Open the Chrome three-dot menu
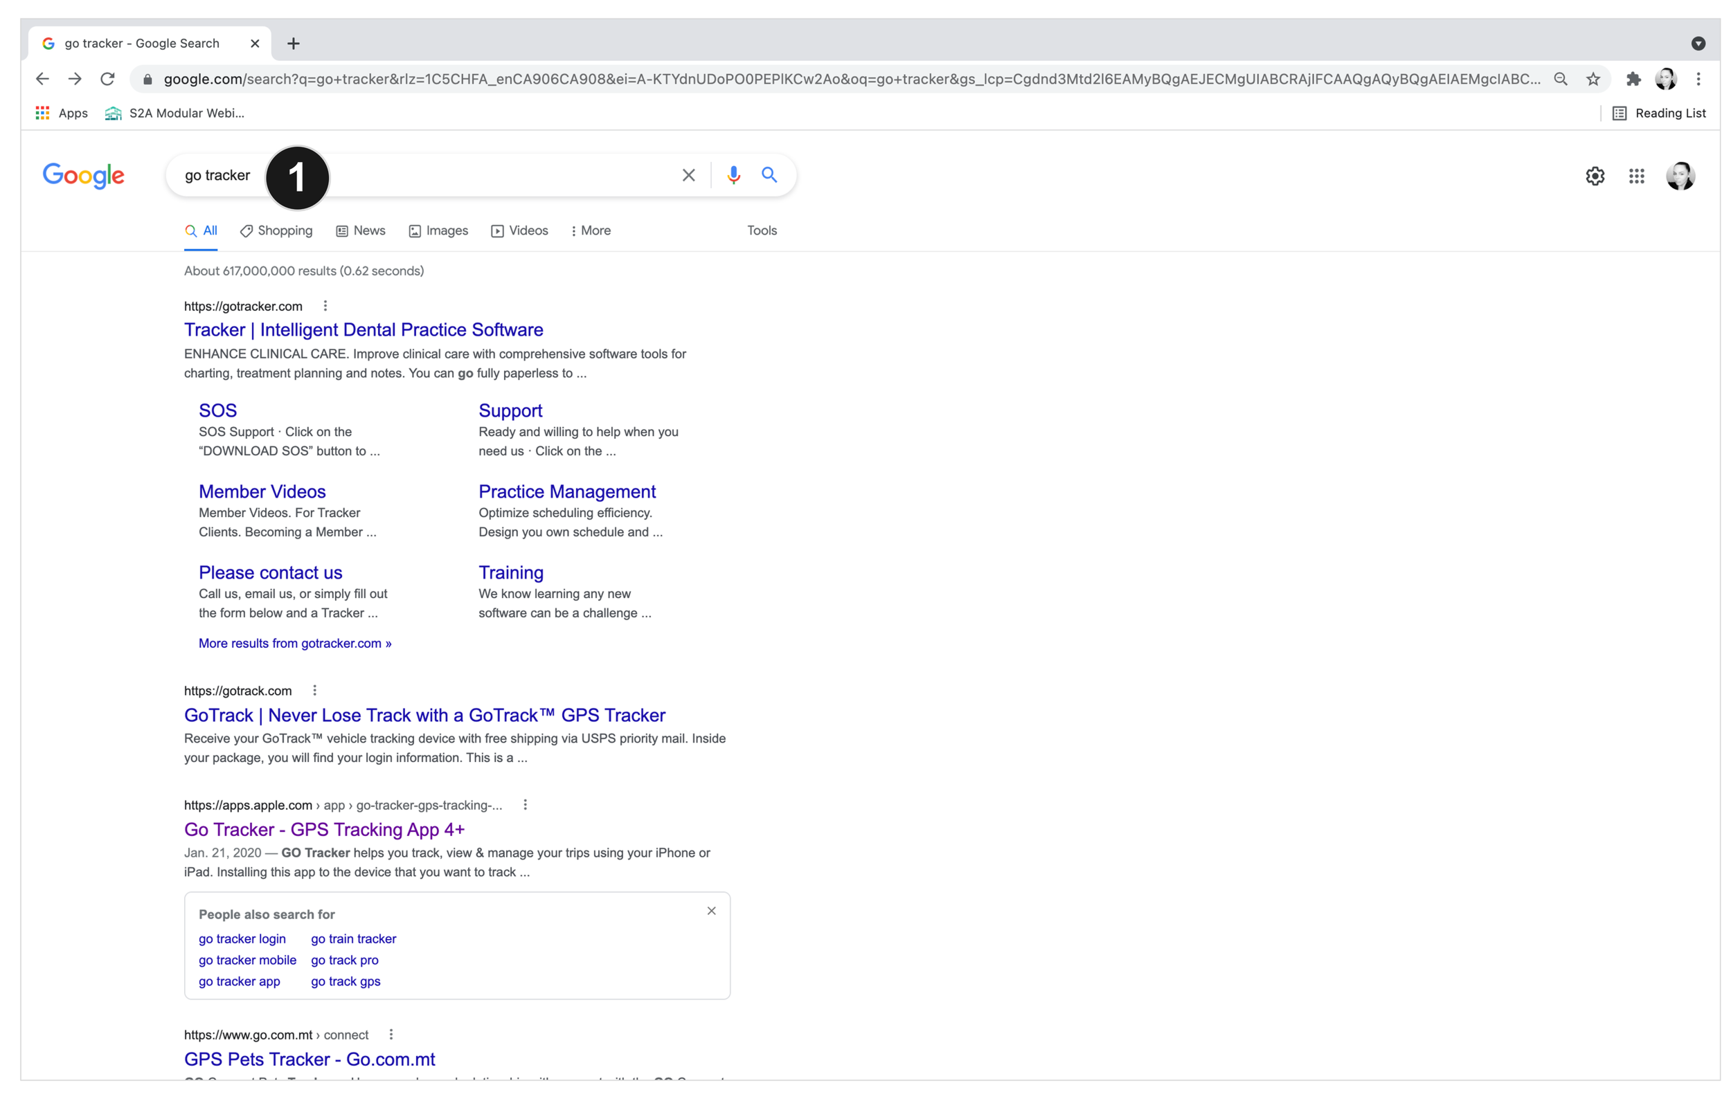The width and height of the screenshot is (1731, 1099). click(1698, 79)
